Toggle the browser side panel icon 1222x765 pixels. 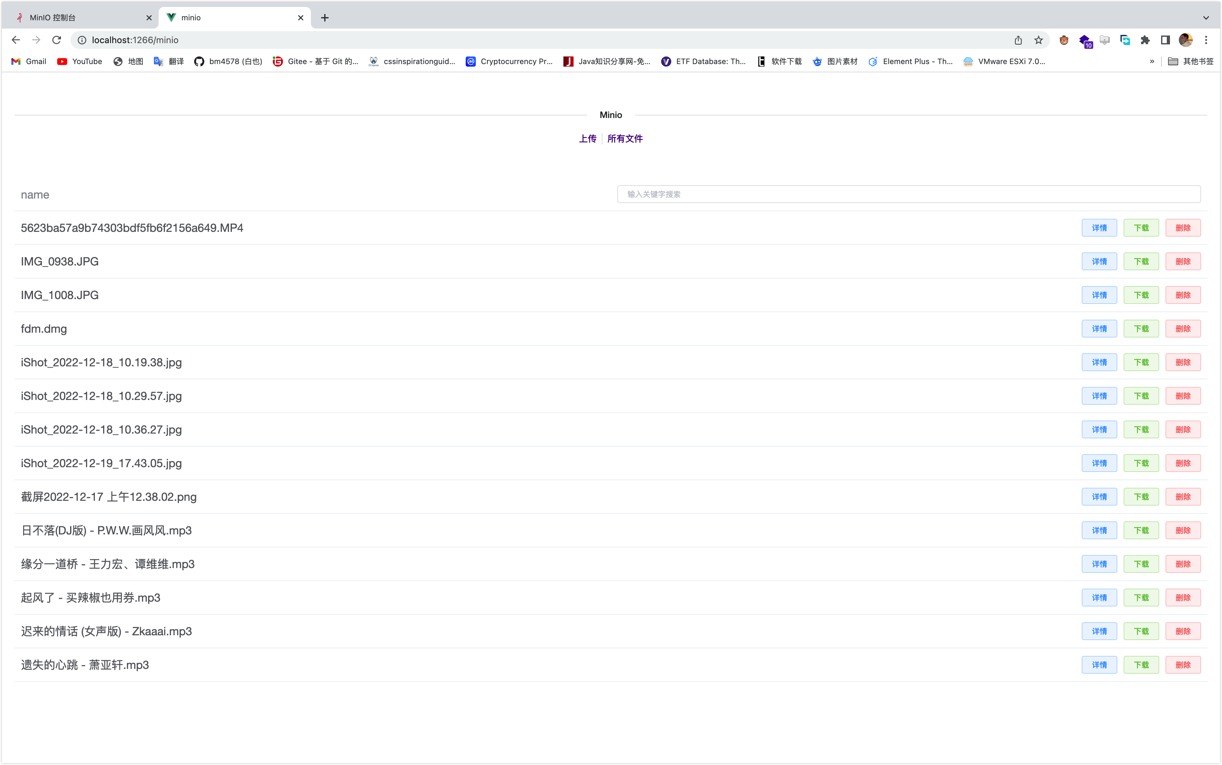click(1165, 40)
